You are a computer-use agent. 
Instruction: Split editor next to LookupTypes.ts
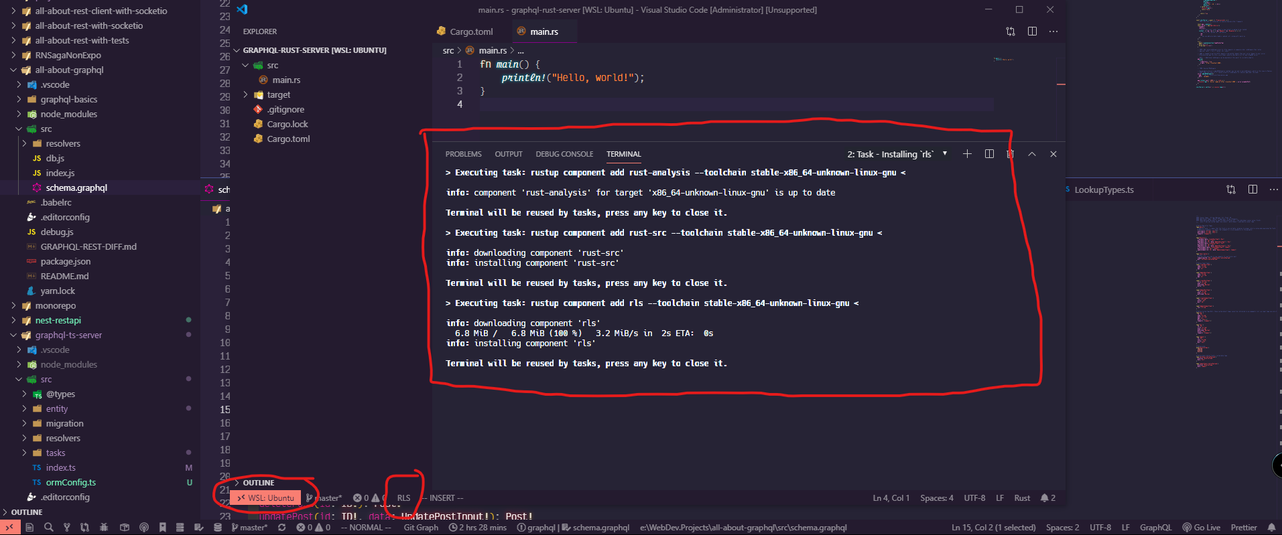(x=1253, y=189)
